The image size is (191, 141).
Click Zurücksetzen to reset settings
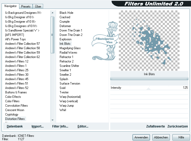(177, 126)
